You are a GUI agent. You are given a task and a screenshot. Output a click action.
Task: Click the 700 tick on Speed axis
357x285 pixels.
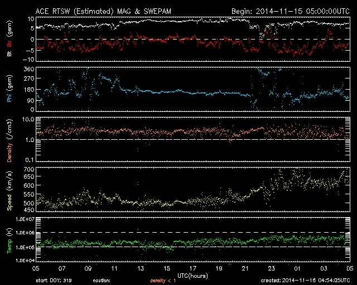coord(26,169)
